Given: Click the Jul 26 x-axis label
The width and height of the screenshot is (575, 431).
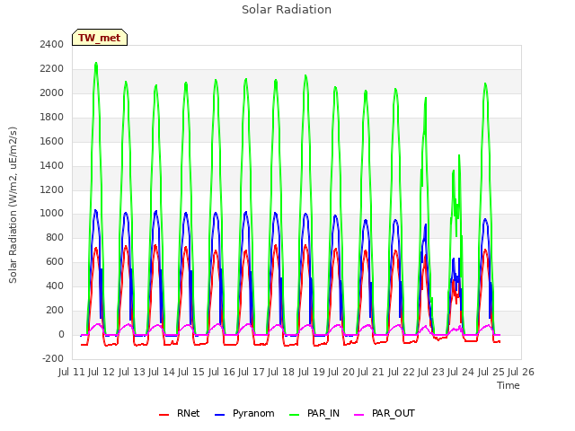Looking at the screenshot, I should 521,372.
